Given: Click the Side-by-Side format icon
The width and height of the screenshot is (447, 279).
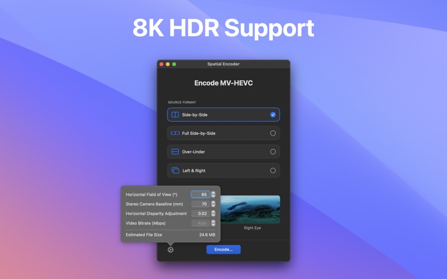Looking at the screenshot, I should pos(175,115).
